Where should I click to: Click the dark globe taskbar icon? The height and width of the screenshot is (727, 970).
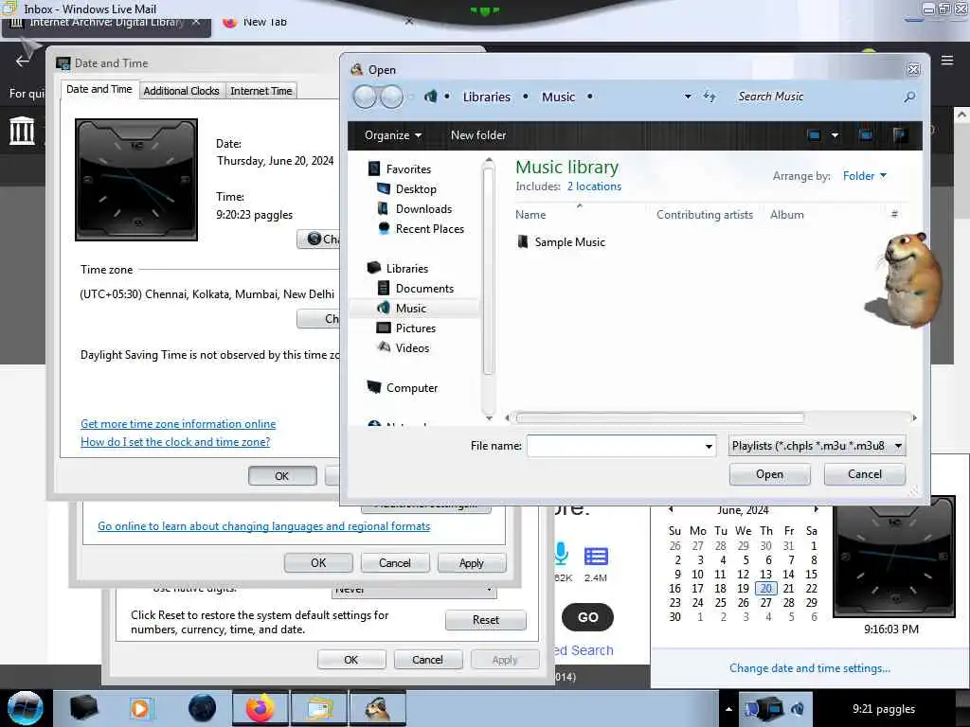(x=203, y=708)
